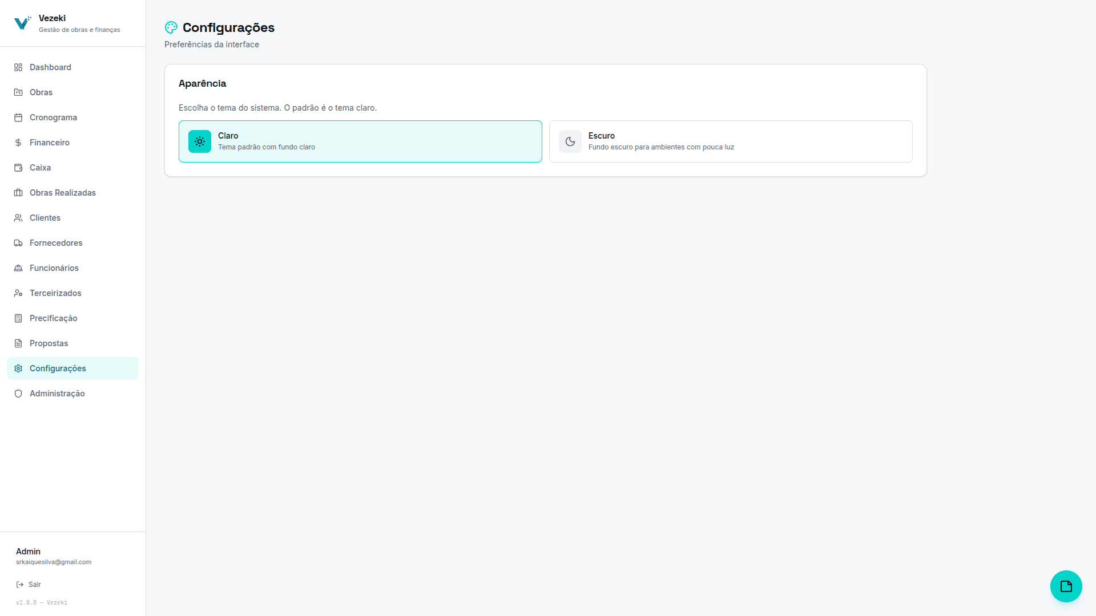Click the palette icon beside Configurações heading
Image resolution: width=1096 pixels, height=616 pixels.
click(x=171, y=27)
